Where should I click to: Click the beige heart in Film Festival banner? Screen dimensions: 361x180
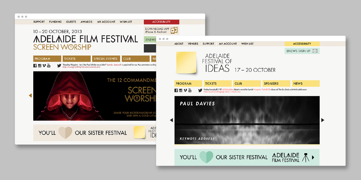point(65,133)
